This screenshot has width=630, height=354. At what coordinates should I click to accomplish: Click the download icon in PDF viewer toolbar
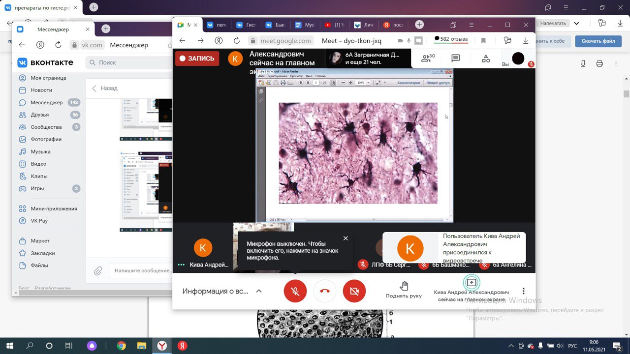(583, 63)
